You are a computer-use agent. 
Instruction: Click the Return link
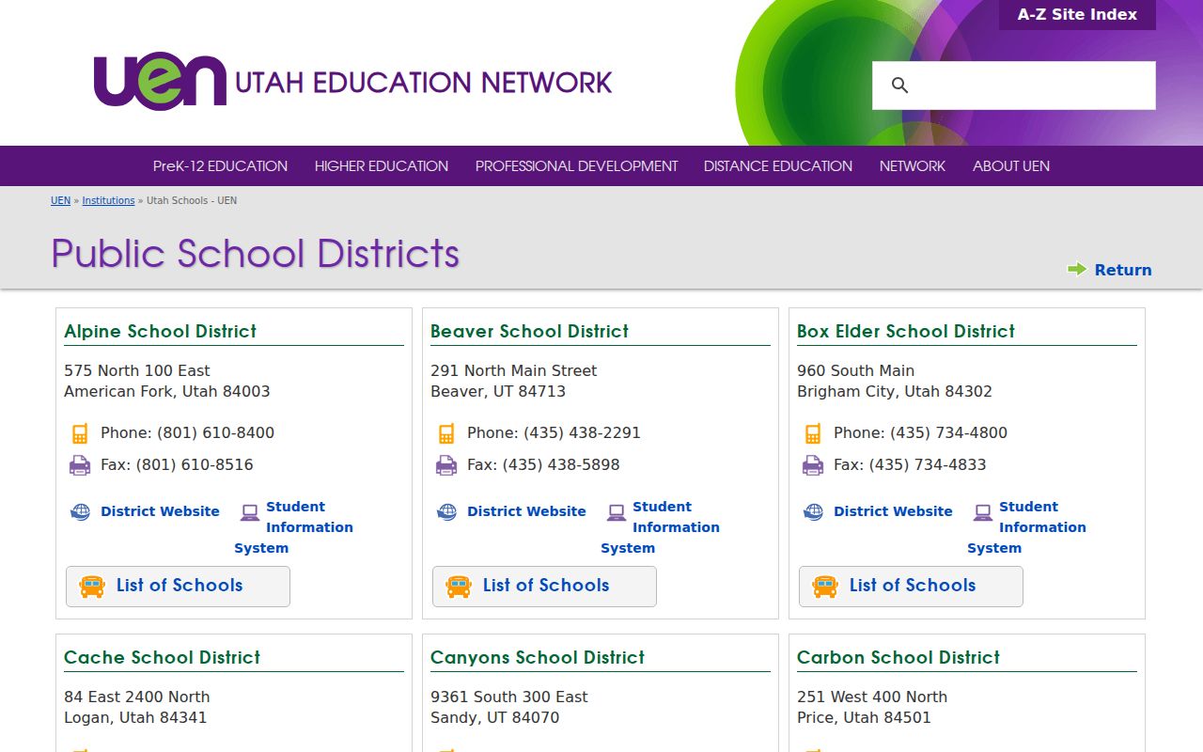[1123, 270]
